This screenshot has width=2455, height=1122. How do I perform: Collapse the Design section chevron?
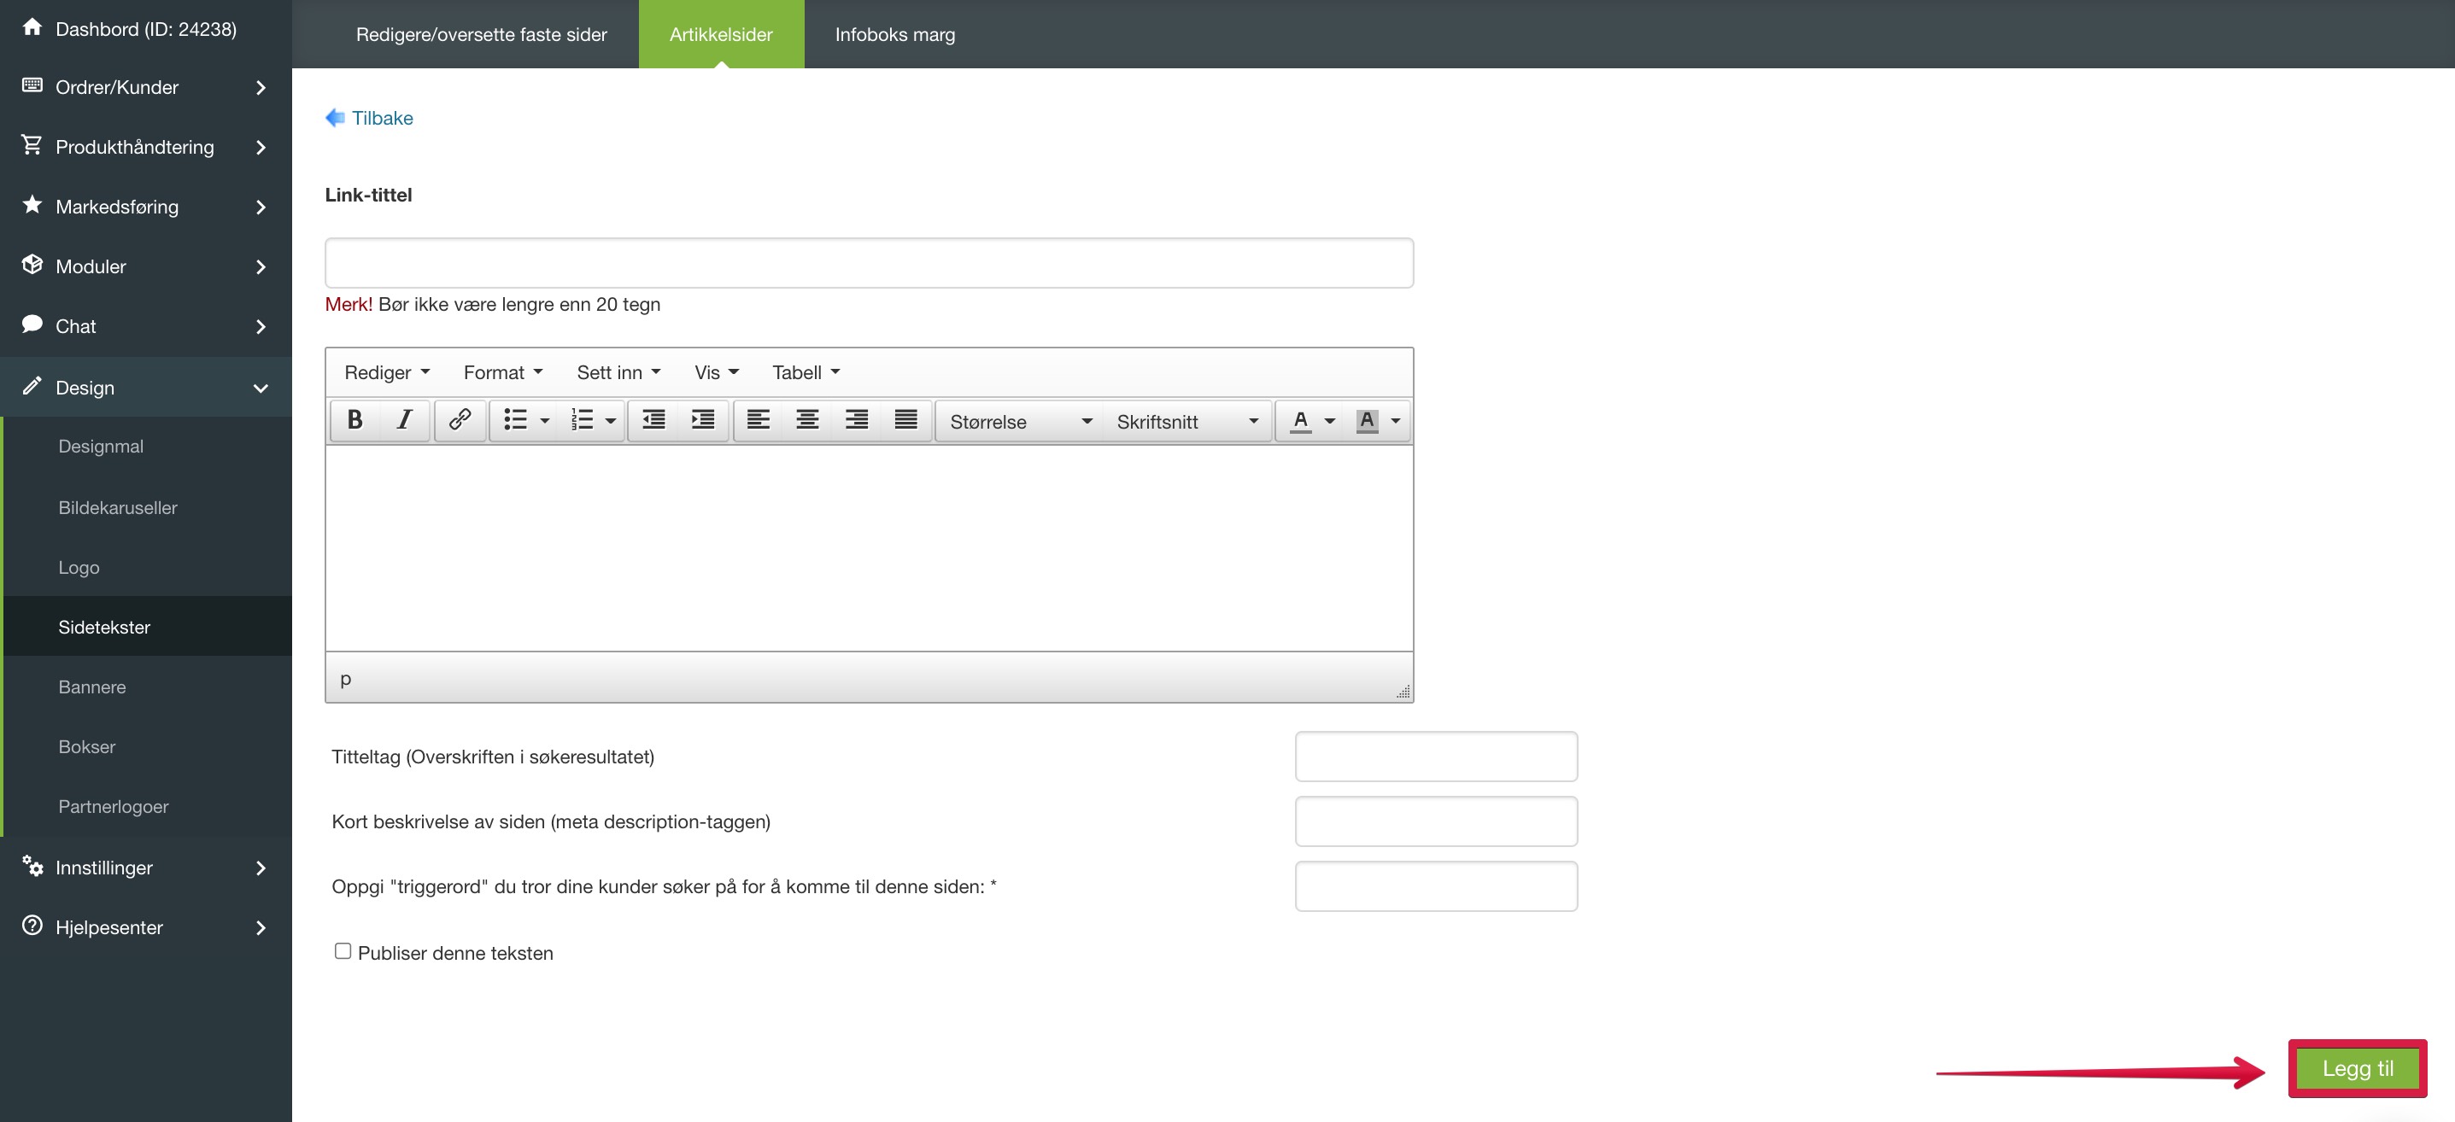point(261,388)
